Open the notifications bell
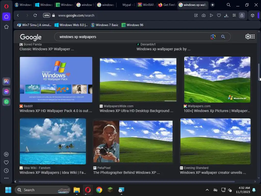261x196 pixels. 254,190
